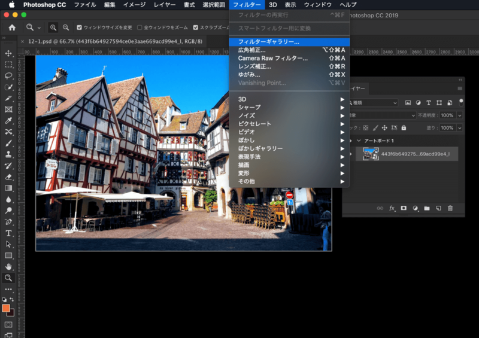Add a layer mask from Layers panel
479x338 pixels.
(404, 208)
